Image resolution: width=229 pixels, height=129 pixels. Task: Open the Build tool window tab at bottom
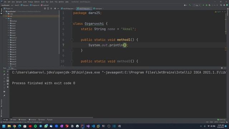[50, 120]
